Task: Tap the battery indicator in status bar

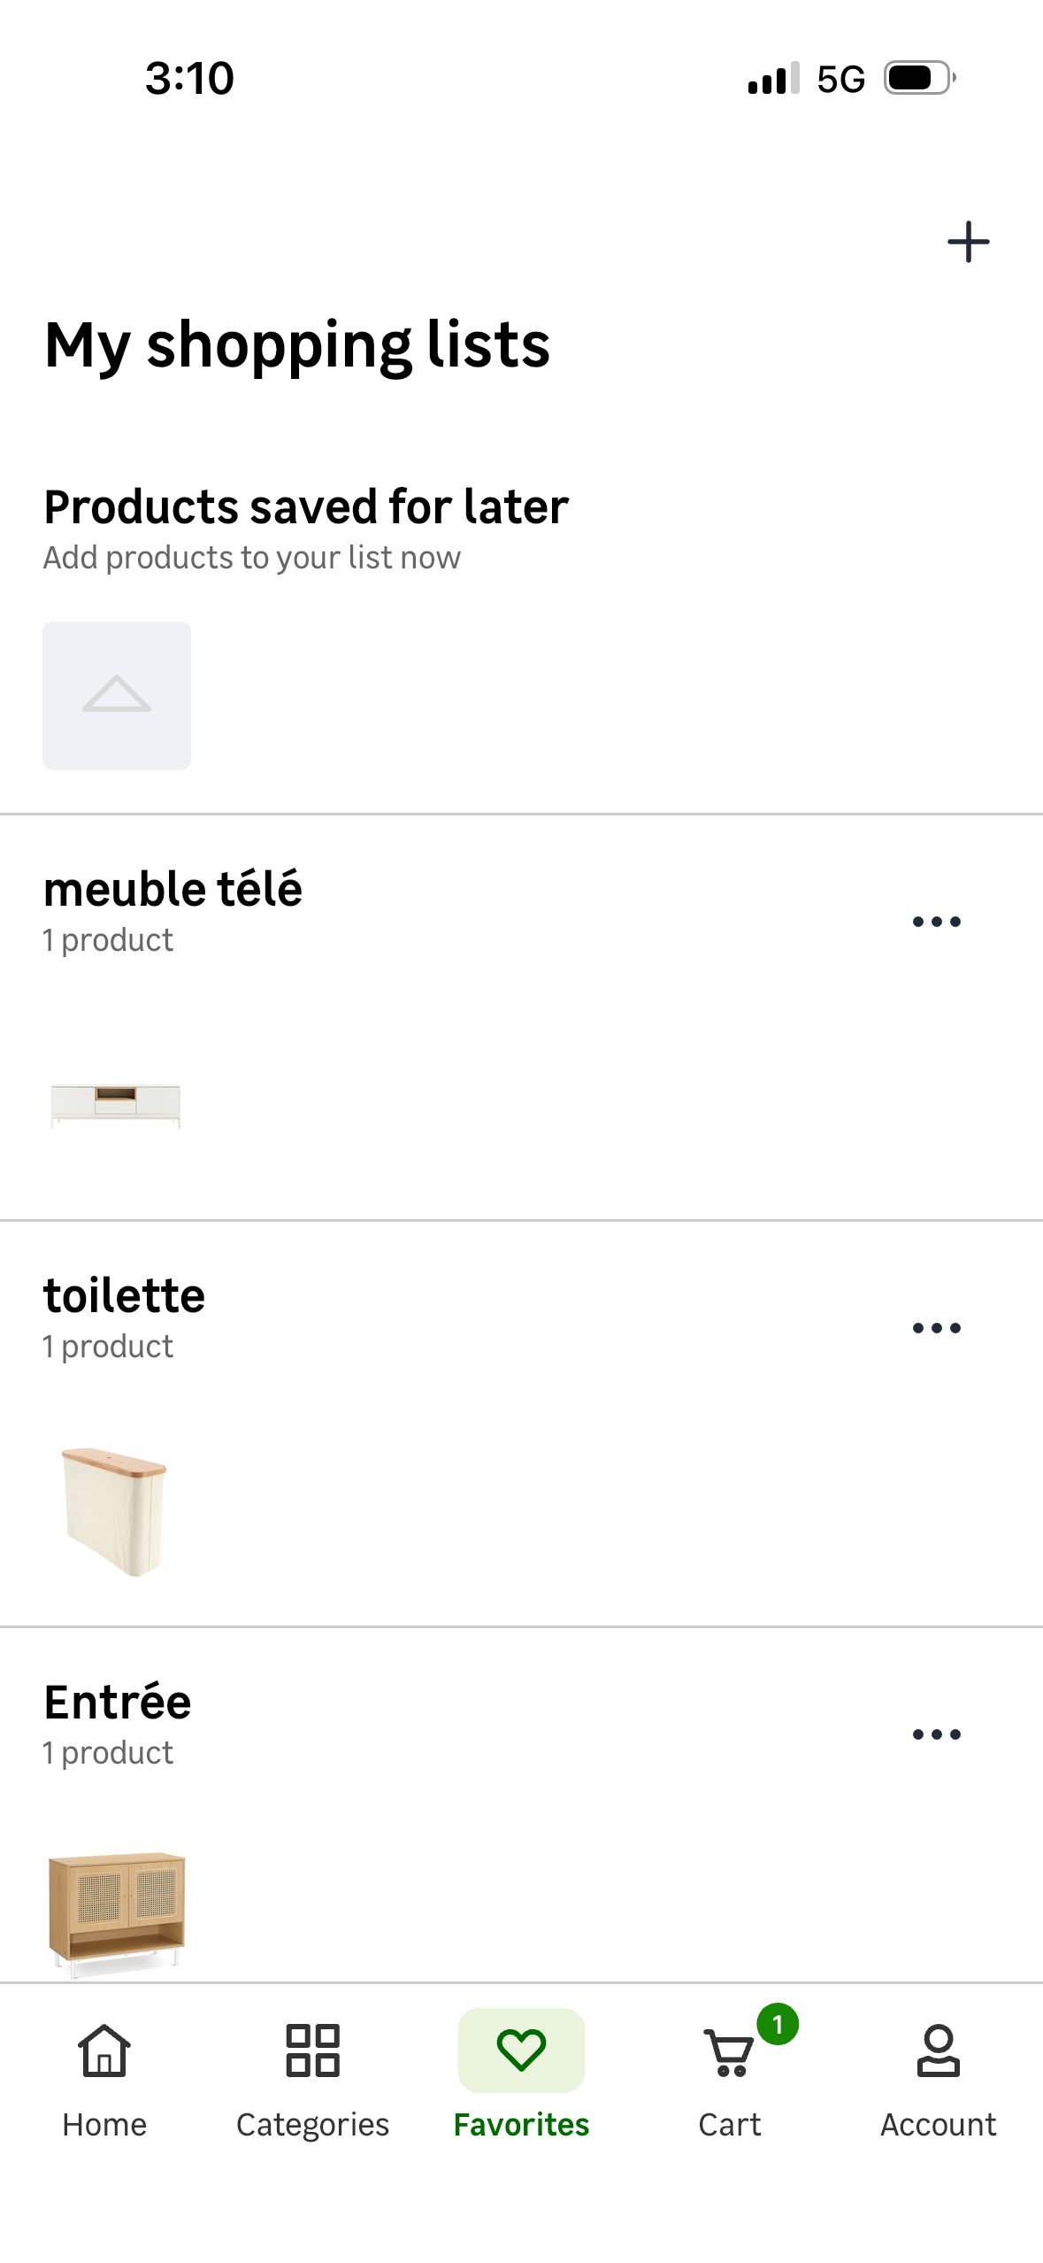Action: 920,78
